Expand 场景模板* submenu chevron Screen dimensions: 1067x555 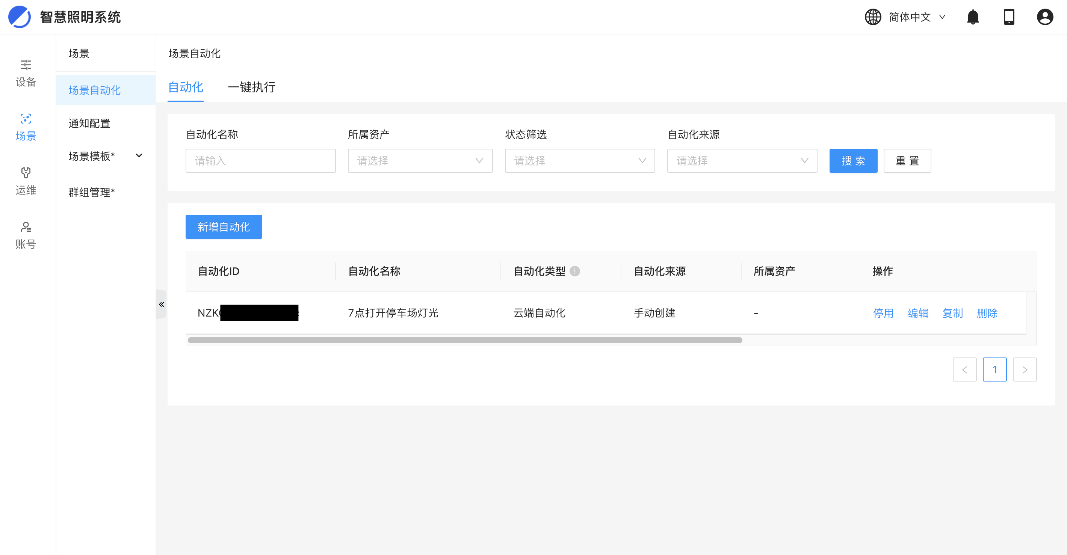click(139, 156)
